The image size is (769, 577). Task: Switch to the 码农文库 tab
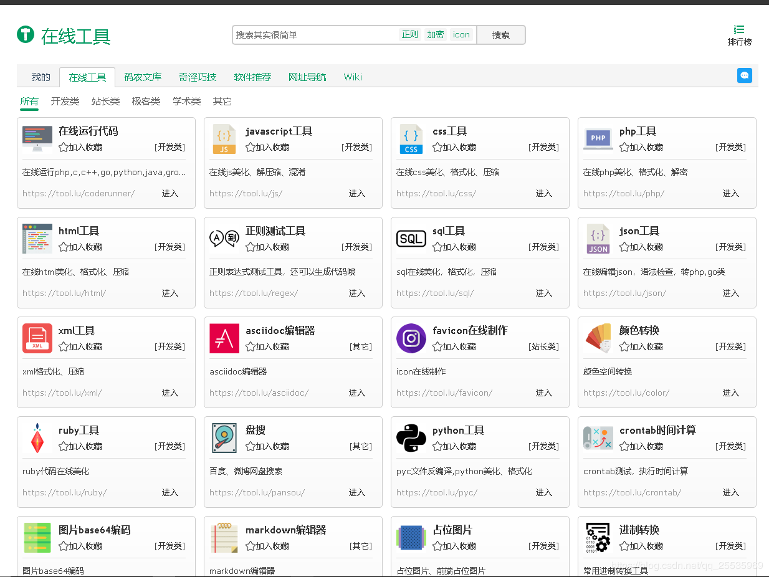pos(143,77)
